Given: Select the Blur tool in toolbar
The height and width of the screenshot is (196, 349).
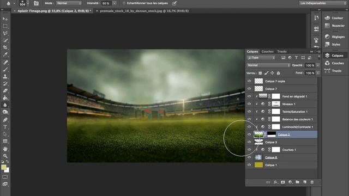Looking at the screenshot, I should coord(5,105).
